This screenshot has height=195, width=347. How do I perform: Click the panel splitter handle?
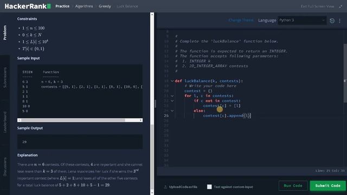pos(155,103)
